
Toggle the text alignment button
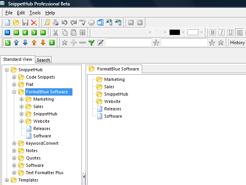pos(239,33)
